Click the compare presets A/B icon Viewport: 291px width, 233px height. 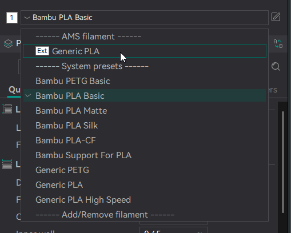[278, 44]
